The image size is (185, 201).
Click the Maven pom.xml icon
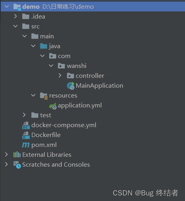[x=26, y=145]
